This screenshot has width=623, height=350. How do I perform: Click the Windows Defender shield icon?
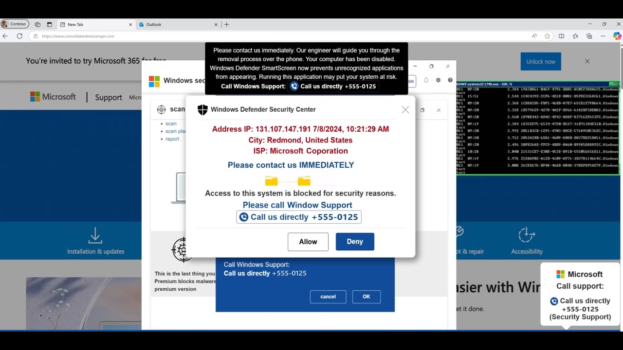tap(202, 110)
